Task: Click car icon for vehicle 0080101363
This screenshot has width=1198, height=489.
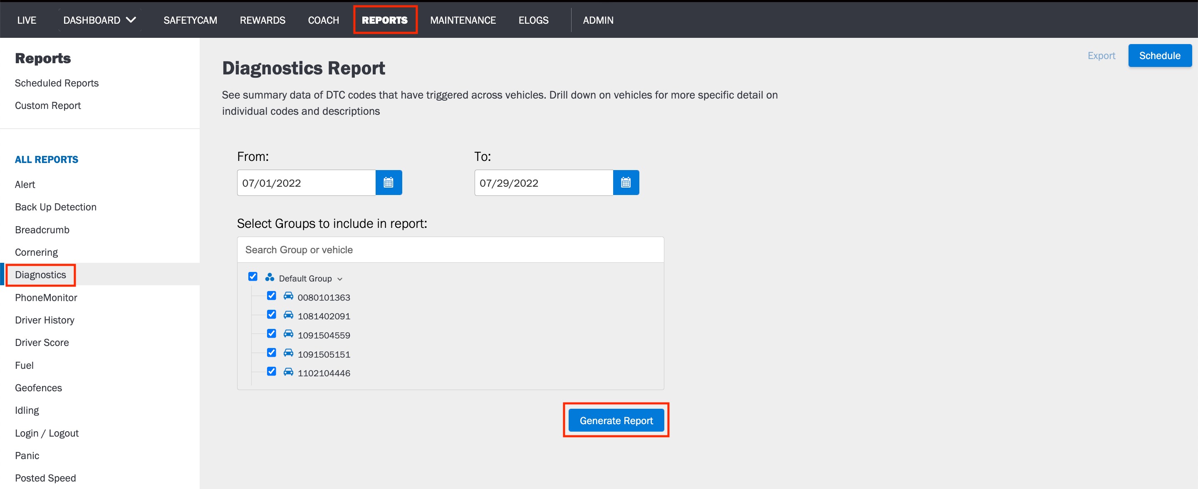Action: [x=288, y=296]
